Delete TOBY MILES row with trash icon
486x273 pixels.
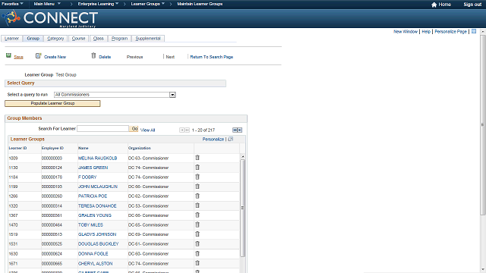(197, 224)
